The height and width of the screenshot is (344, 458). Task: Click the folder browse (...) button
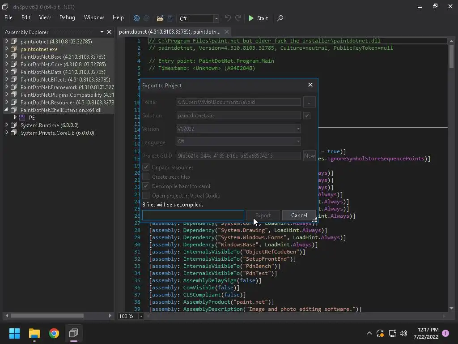click(309, 102)
